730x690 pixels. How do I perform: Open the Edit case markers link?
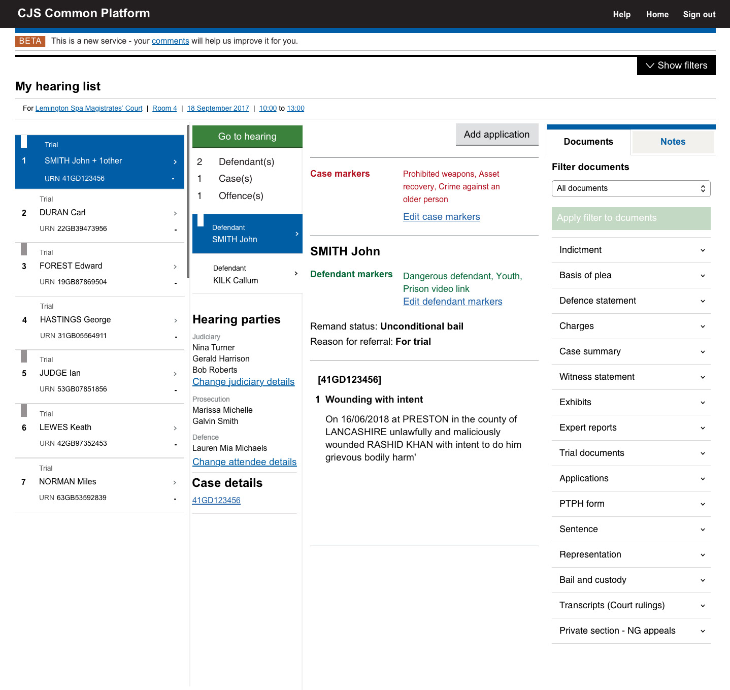point(441,217)
